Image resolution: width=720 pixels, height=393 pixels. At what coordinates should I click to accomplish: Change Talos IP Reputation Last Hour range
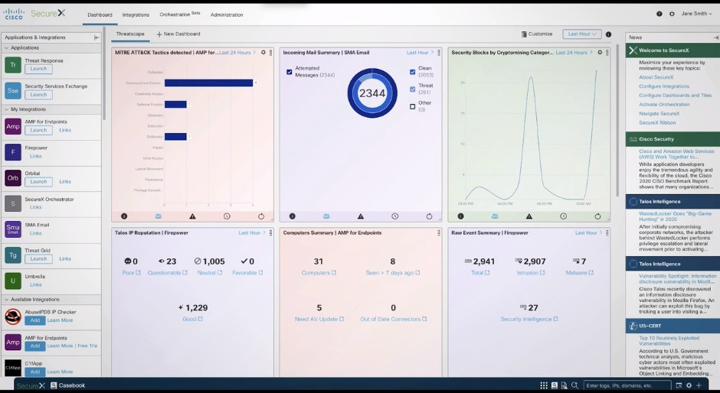click(x=252, y=233)
